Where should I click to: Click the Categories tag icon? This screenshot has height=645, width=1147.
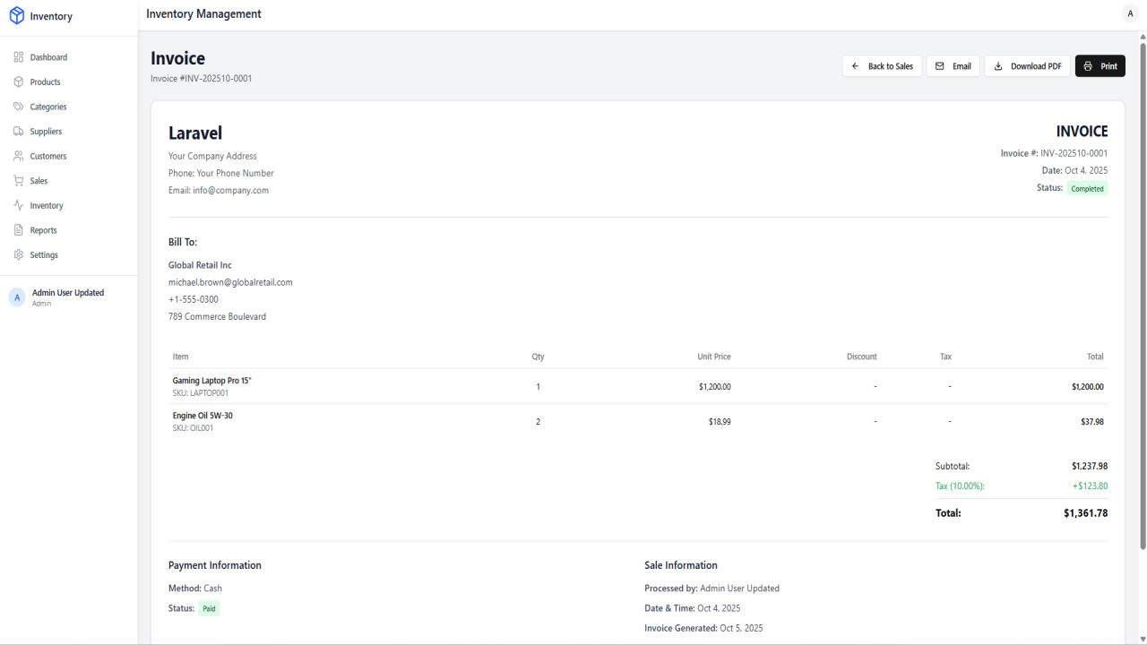[19, 107]
